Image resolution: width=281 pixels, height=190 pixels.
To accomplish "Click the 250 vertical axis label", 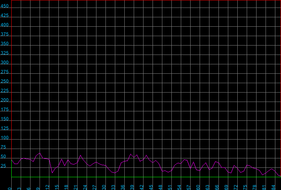I will (5, 81).
